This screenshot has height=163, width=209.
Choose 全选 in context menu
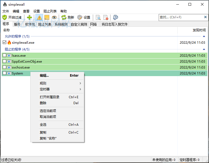pyautogui.click(x=57, y=125)
